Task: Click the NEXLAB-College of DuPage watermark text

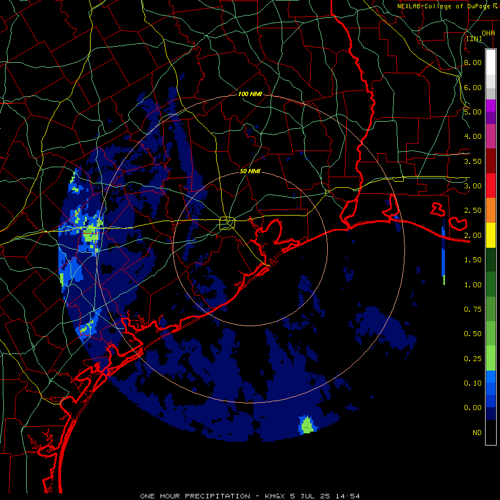Action: click(x=448, y=6)
